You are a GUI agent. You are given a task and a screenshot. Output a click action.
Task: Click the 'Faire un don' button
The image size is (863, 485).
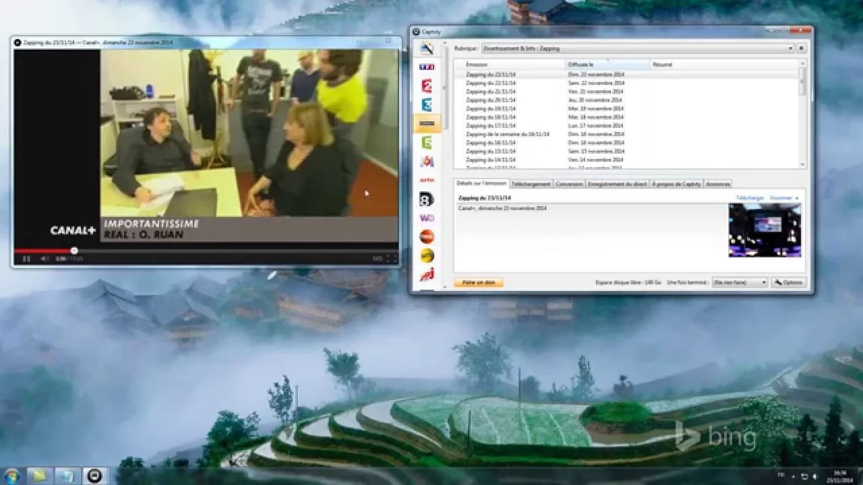click(479, 283)
